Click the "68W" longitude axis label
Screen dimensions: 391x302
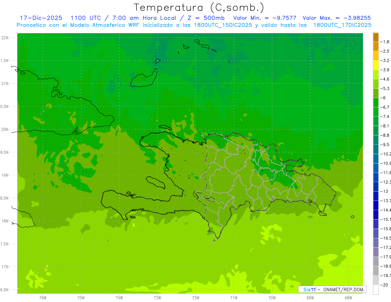(x=348, y=298)
